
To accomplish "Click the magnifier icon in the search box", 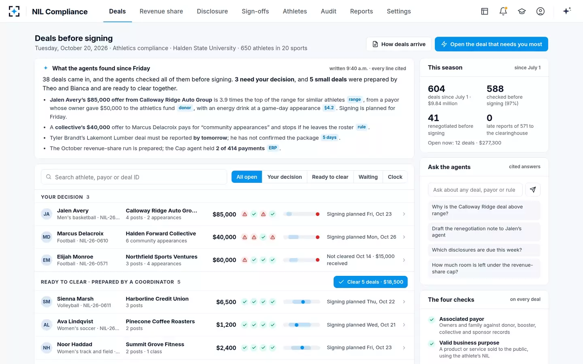I will click(49, 177).
